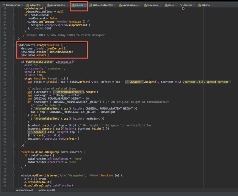Click line number 58 in the gutter
Image resolution: width=238 pixels, height=196 pixels.
[5, 102]
